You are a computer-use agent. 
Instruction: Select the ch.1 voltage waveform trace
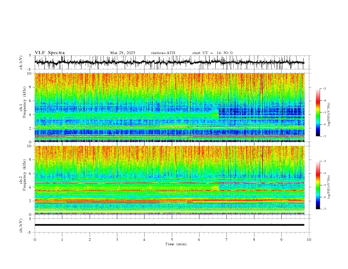tap(169, 62)
